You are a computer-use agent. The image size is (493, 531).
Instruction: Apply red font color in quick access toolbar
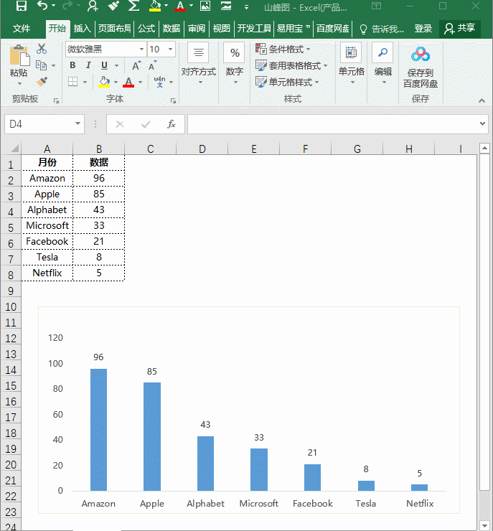click(180, 6)
